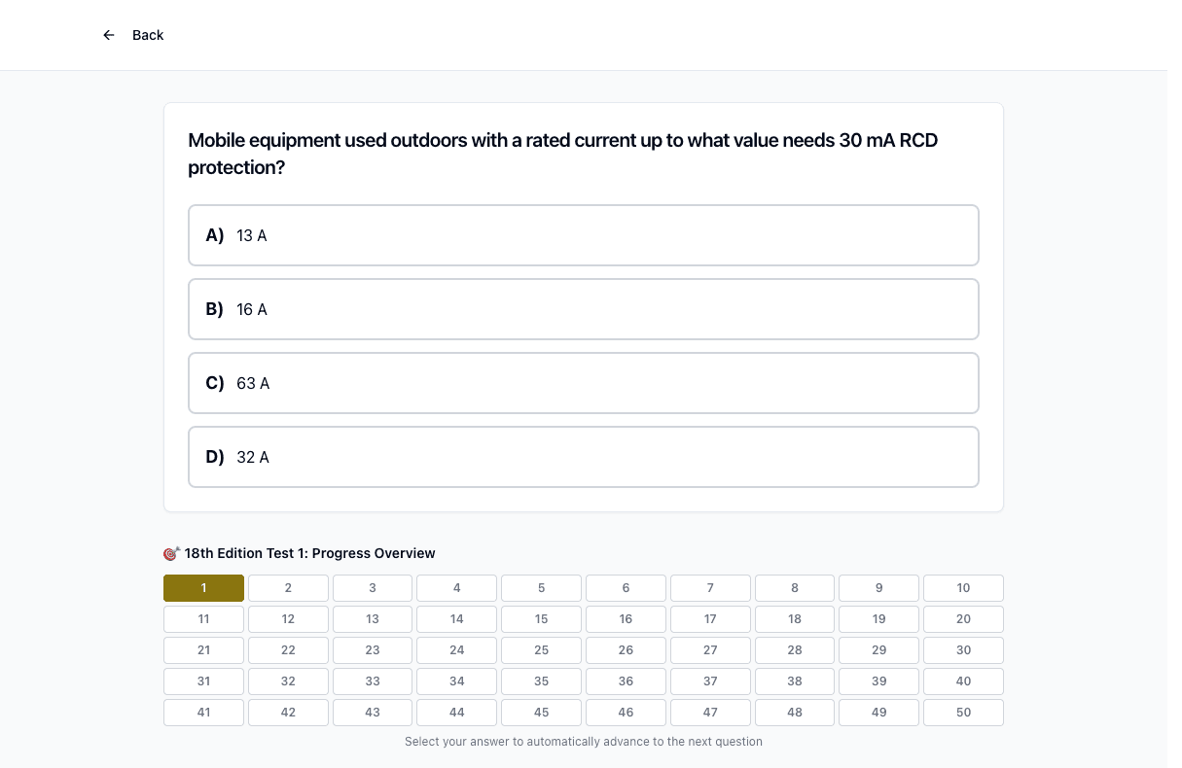Navigate to question 27

[x=710, y=650]
